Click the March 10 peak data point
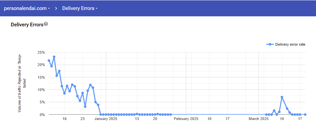 [282, 97]
